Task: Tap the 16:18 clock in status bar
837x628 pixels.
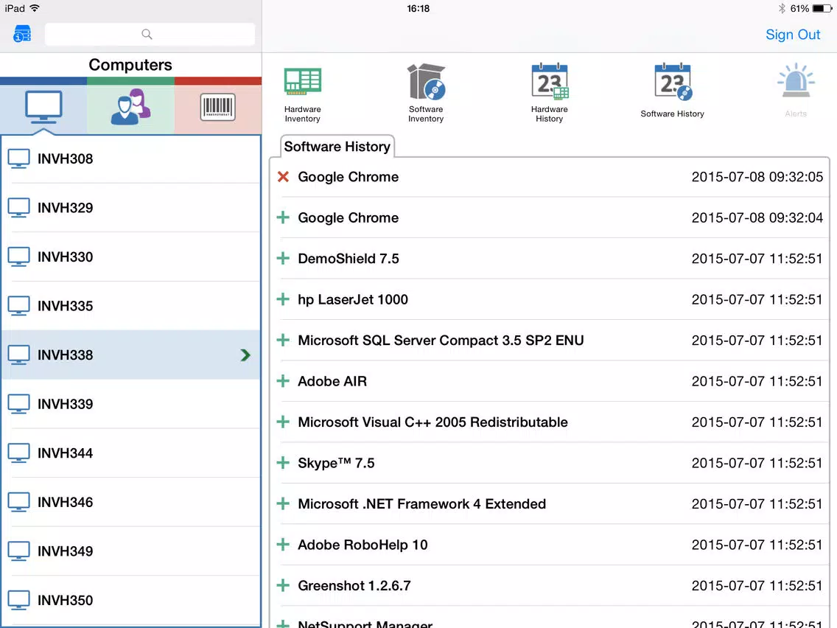Action: point(418,9)
